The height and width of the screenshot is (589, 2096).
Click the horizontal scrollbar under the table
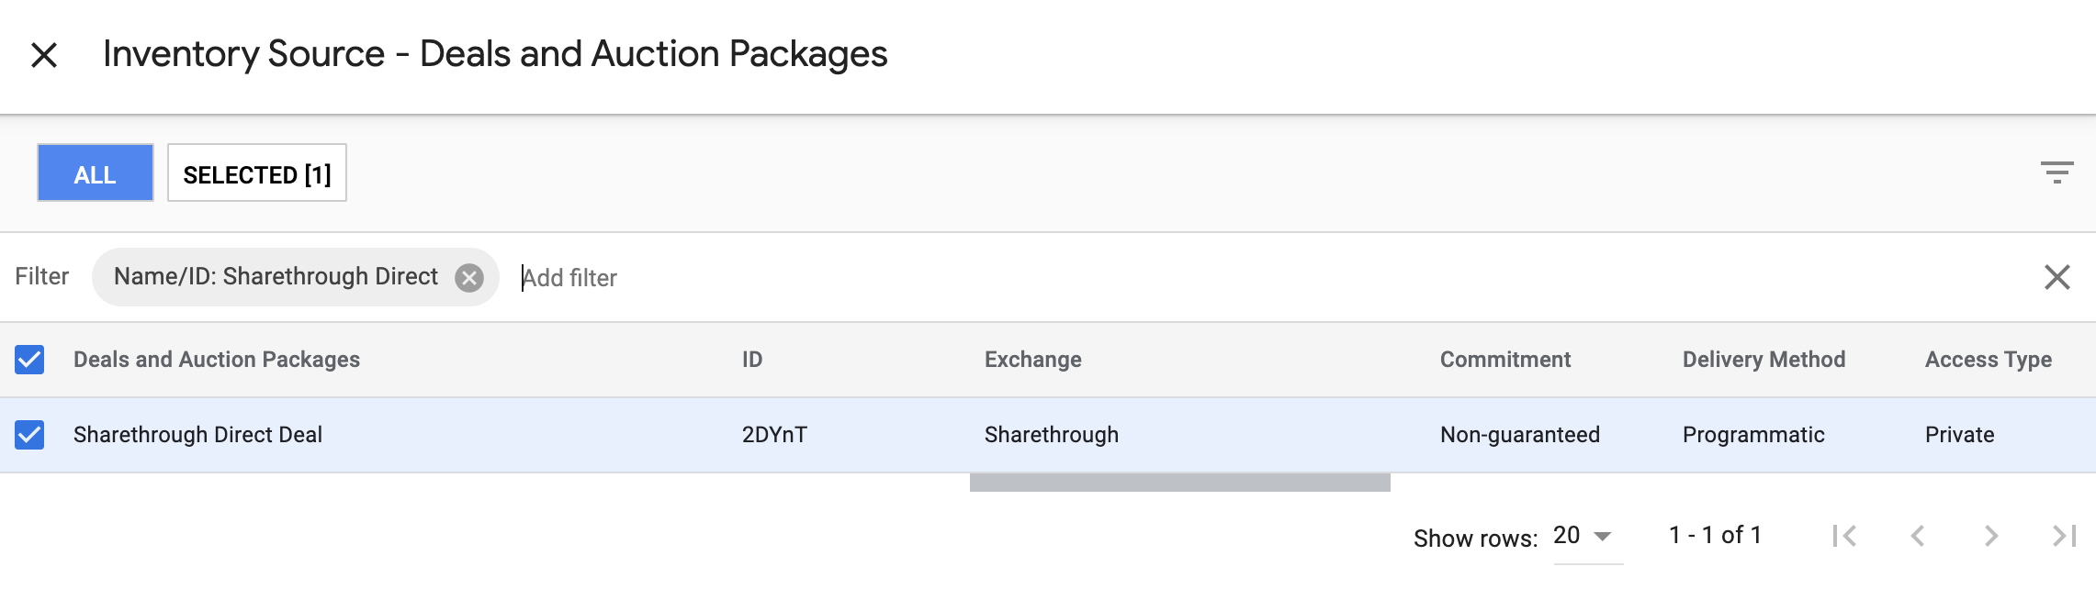tap(1180, 483)
